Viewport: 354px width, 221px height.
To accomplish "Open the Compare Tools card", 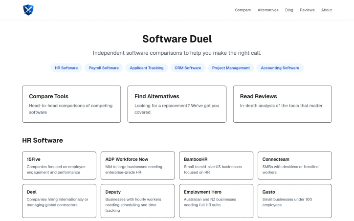I will click(71, 104).
